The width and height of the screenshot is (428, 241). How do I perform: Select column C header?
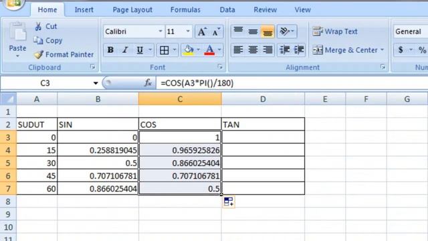180,99
